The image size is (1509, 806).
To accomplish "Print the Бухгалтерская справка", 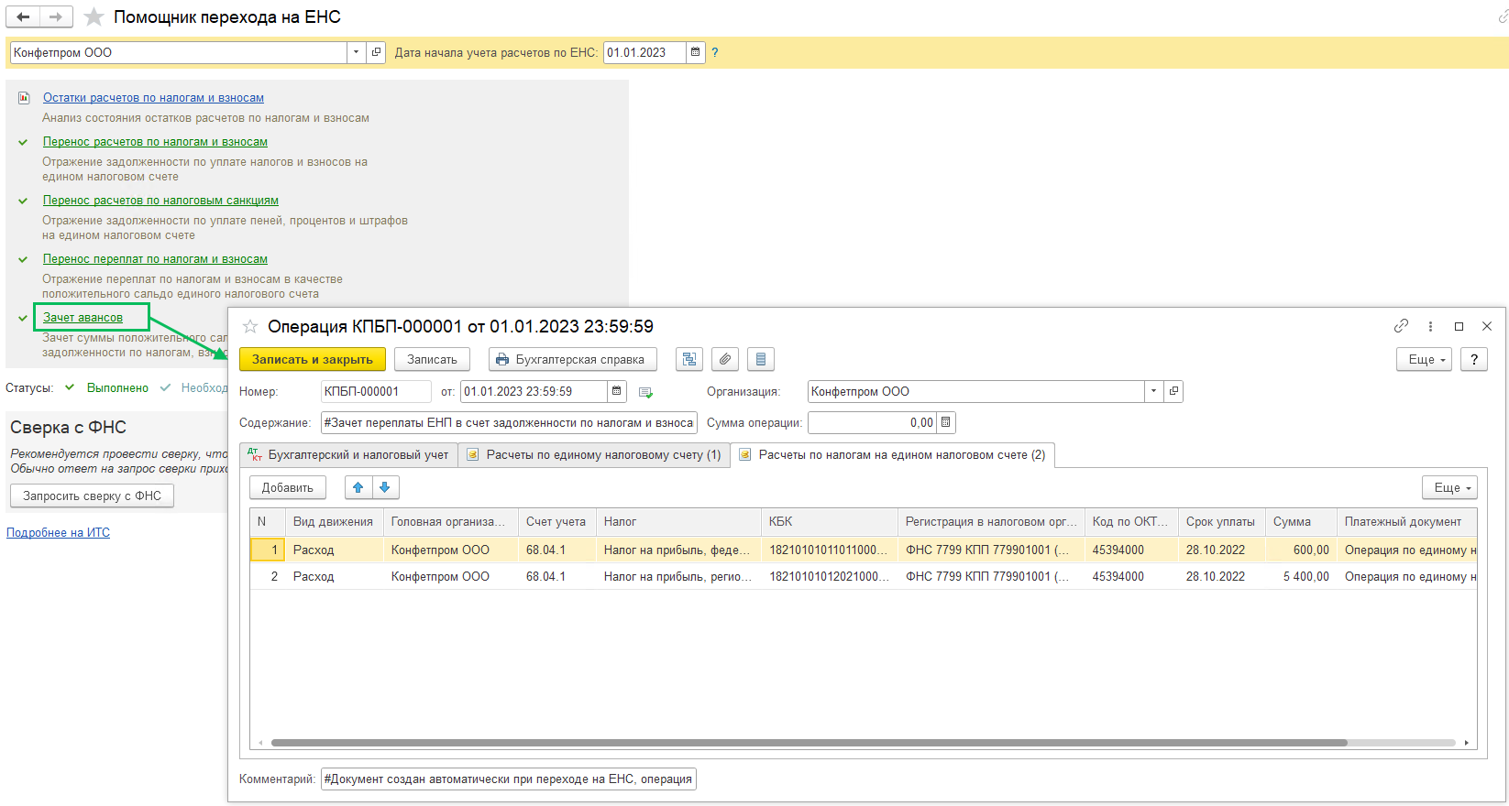I will point(571,359).
